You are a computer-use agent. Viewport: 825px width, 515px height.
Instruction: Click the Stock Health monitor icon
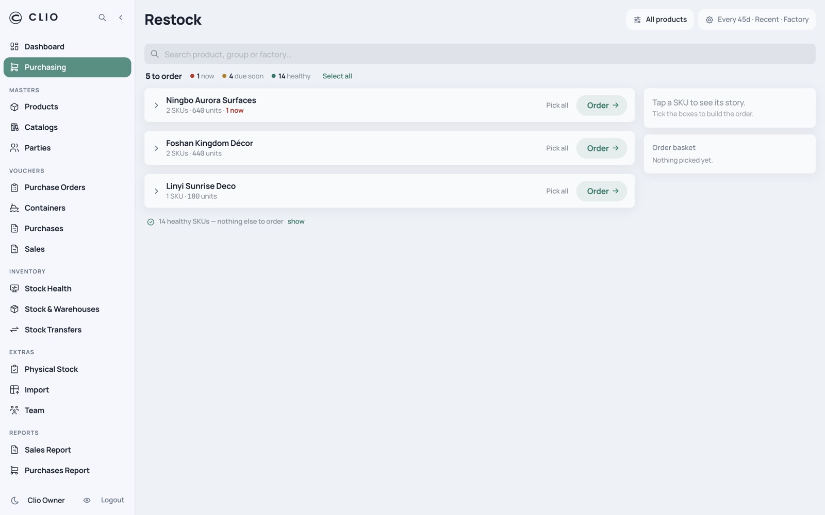(14, 288)
